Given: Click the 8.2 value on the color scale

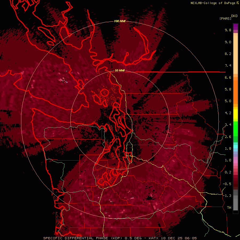Looking at the screenshot, I should coord(228,54).
